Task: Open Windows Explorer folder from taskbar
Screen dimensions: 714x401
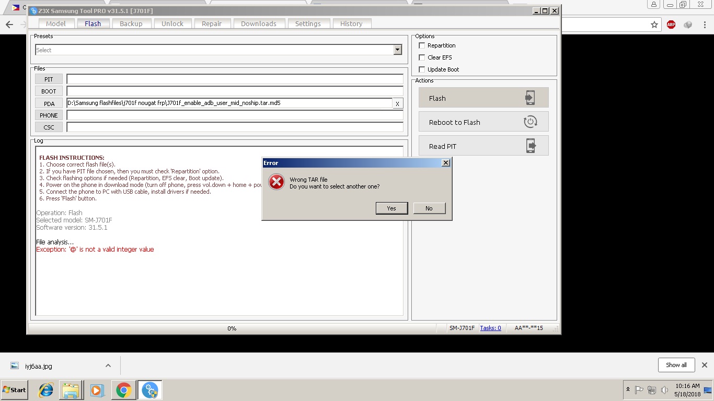Action: tap(71, 390)
